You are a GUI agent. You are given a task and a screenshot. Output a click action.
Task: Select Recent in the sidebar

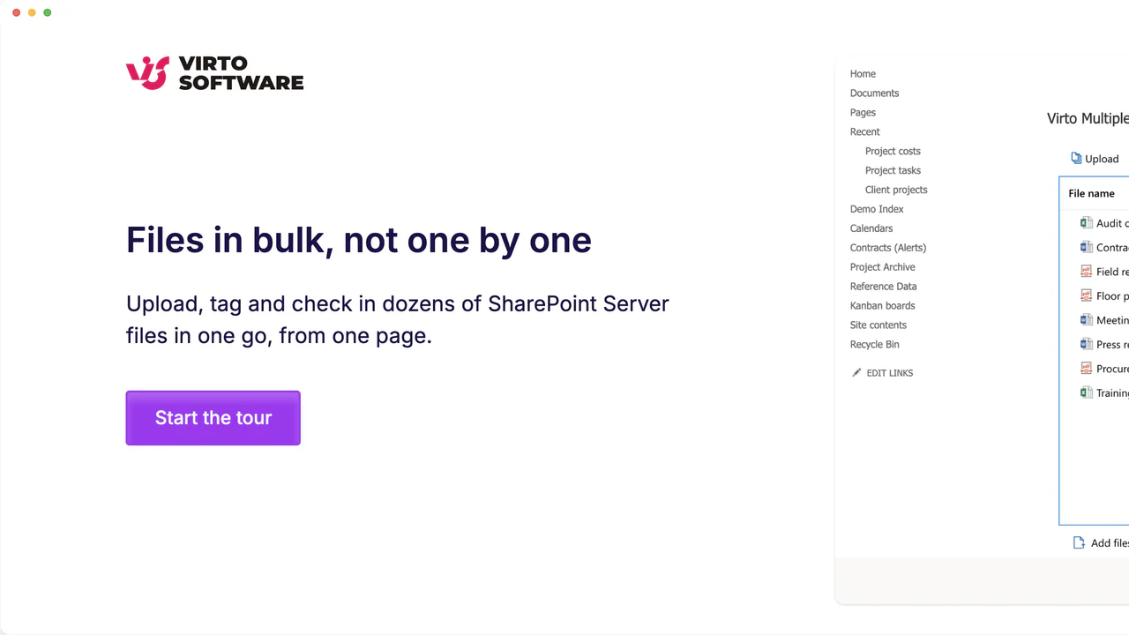(x=865, y=132)
